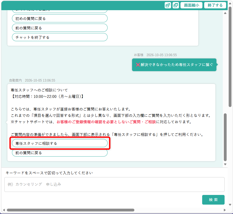
Task: Click the 解決できなかったため専任スタッフに繋ぐ message bubble
Action: [x=174, y=65]
